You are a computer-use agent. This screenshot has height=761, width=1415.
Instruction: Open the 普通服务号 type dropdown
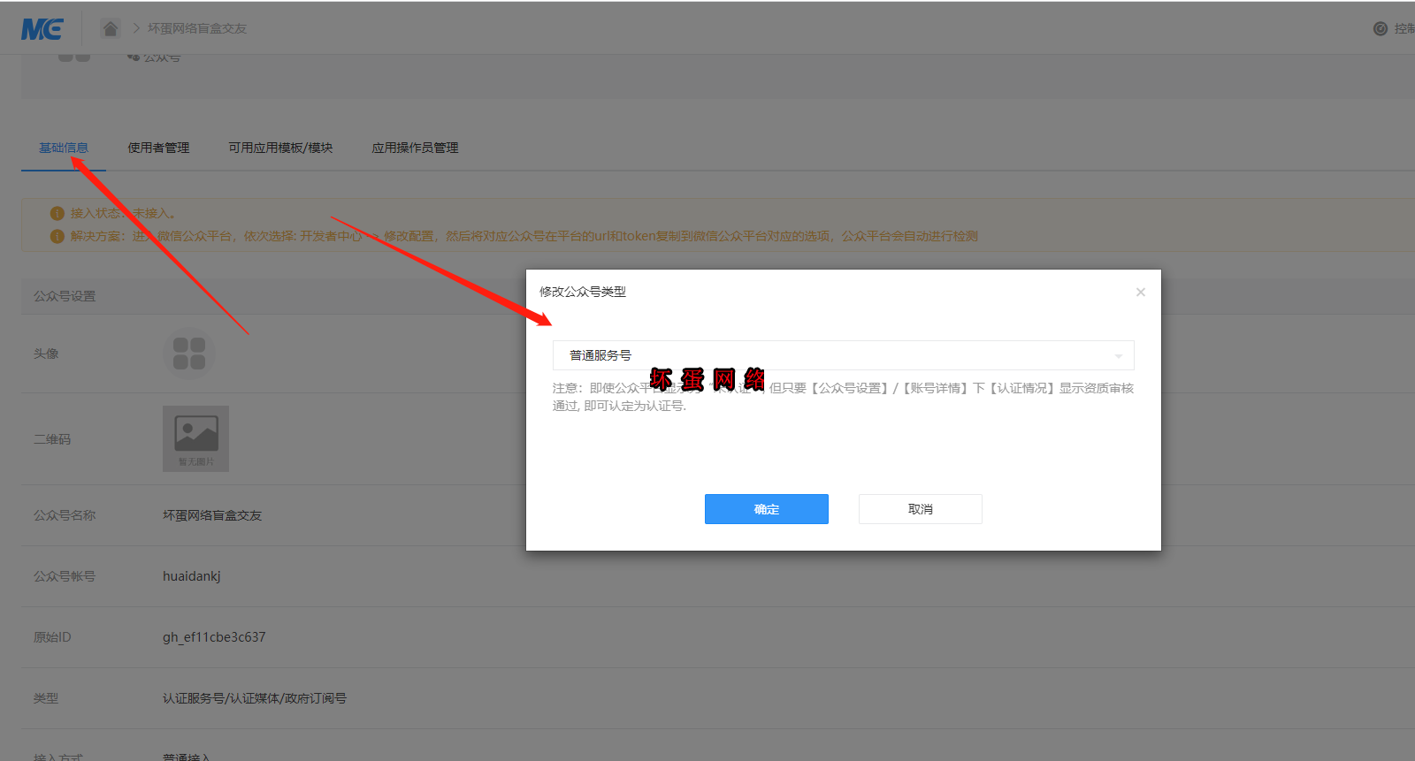844,355
